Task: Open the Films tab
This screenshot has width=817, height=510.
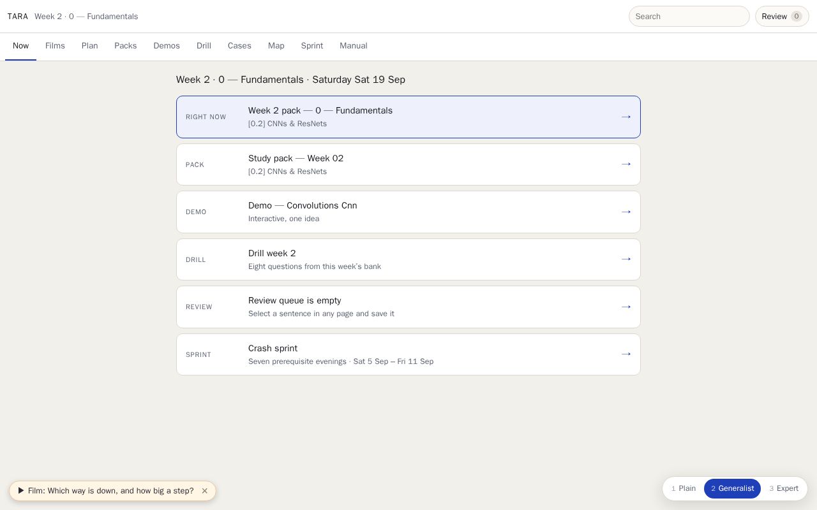Action: tap(55, 46)
